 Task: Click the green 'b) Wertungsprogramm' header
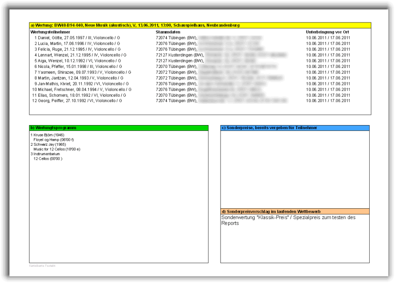tap(119, 128)
